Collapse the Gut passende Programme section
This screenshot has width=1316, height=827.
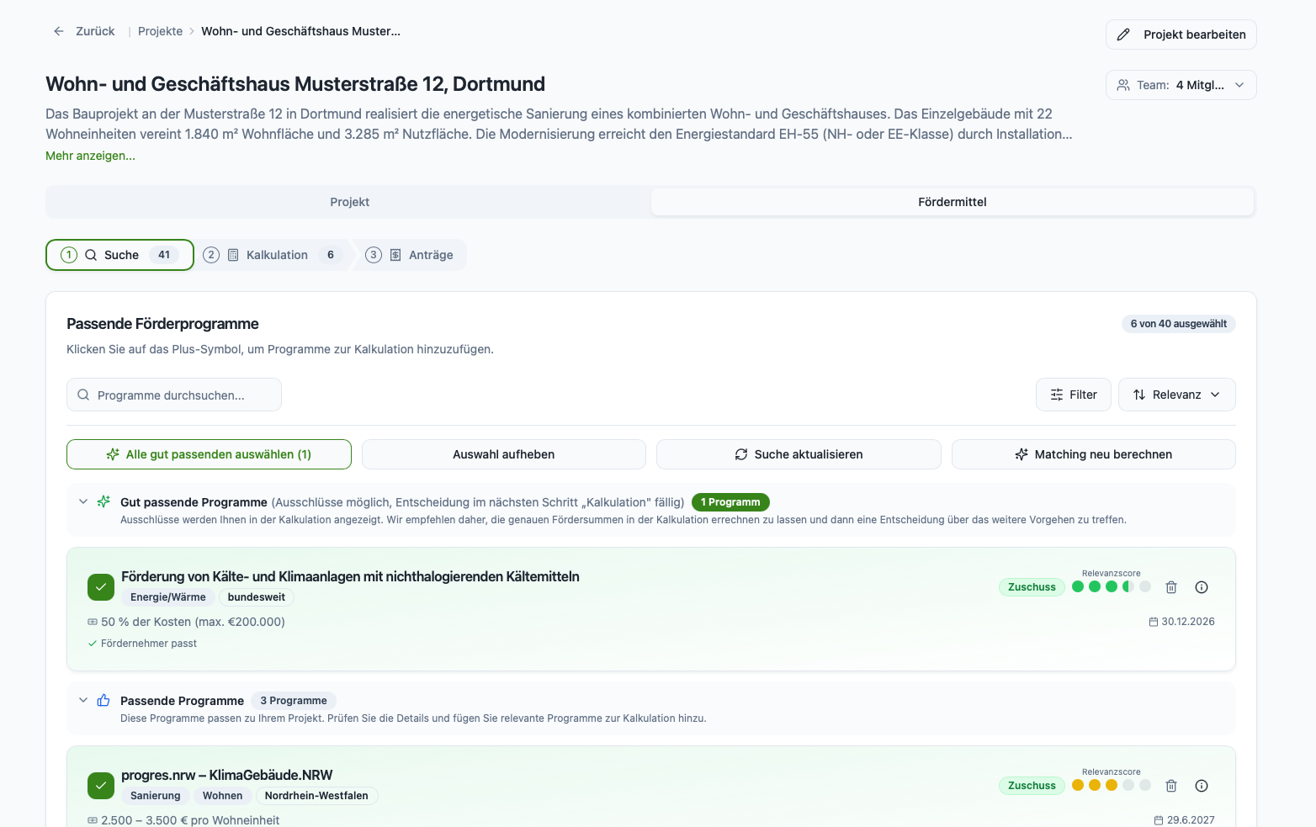pyautogui.click(x=83, y=501)
